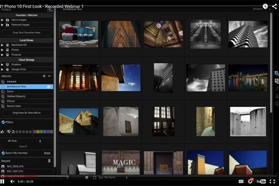279x186 pixels.
Task: Unmute the video with speaker icon
Action: click(12, 181)
